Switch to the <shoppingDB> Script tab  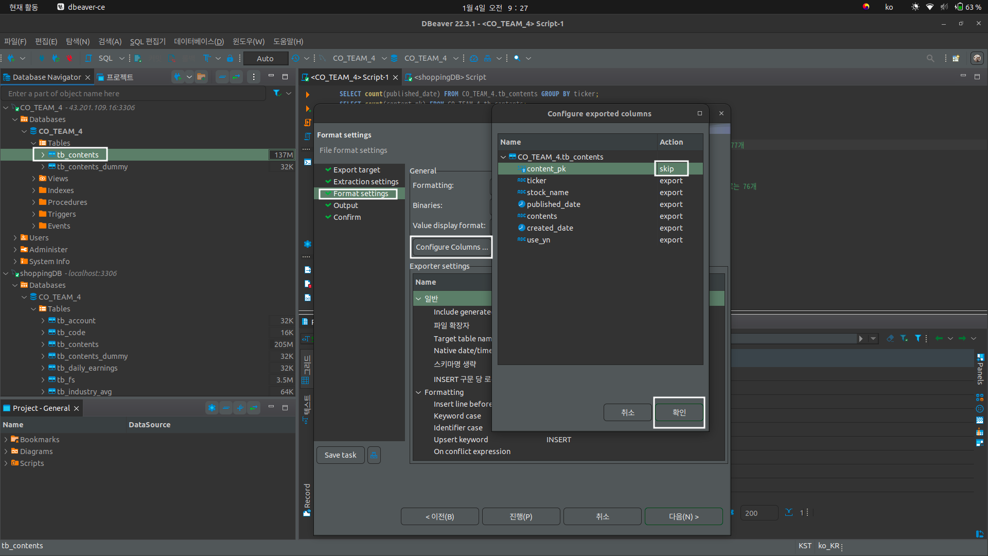tap(450, 77)
